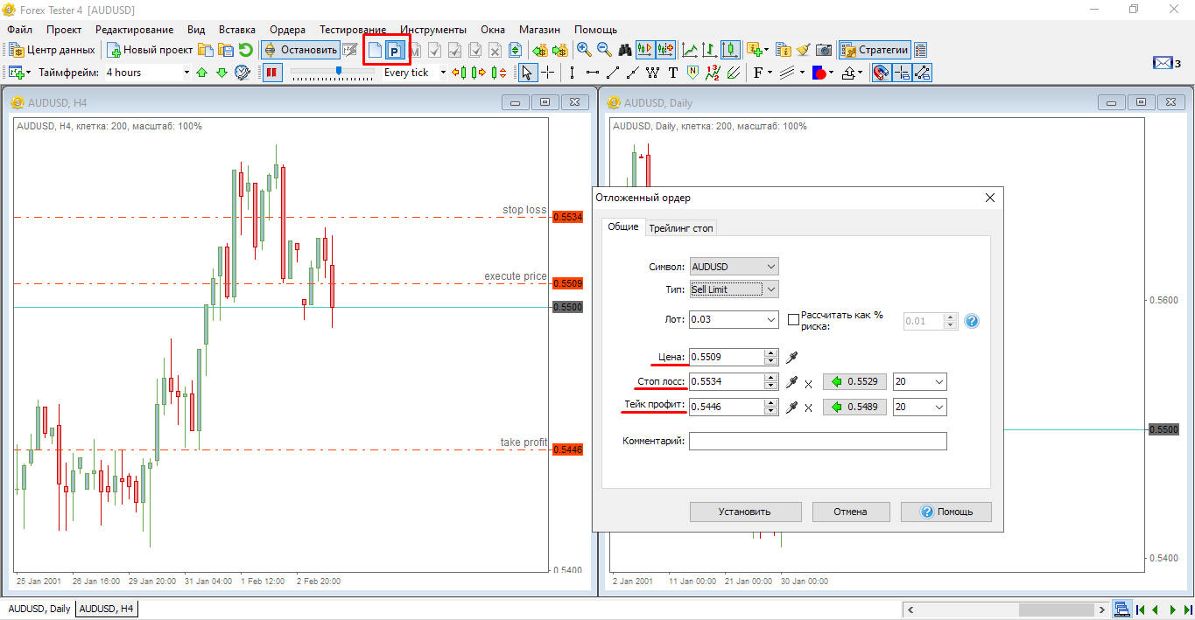The width and height of the screenshot is (1195, 620).
Task: Click the testing speed slider handle
Action: click(x=339, y=73)
